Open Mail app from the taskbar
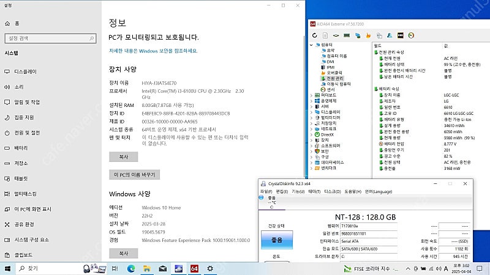The image size is (490, 275). [162, 268]
